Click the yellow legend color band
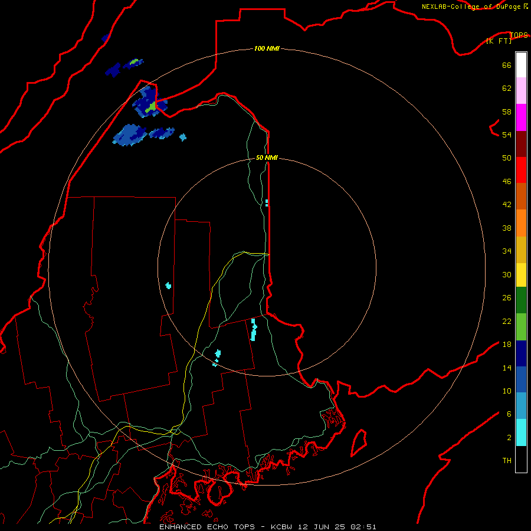Viewport: 531px width, 531px height. pyautogui.click(x=521, y=275)
